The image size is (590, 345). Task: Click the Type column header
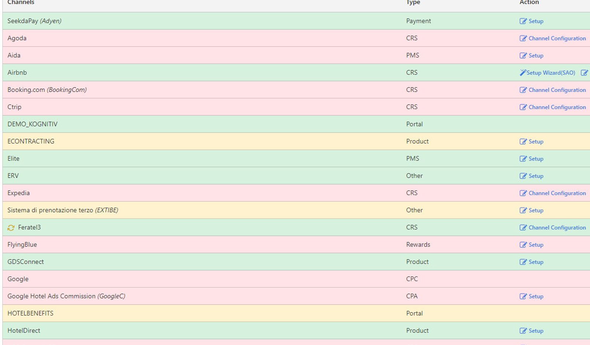click(413, 2)
